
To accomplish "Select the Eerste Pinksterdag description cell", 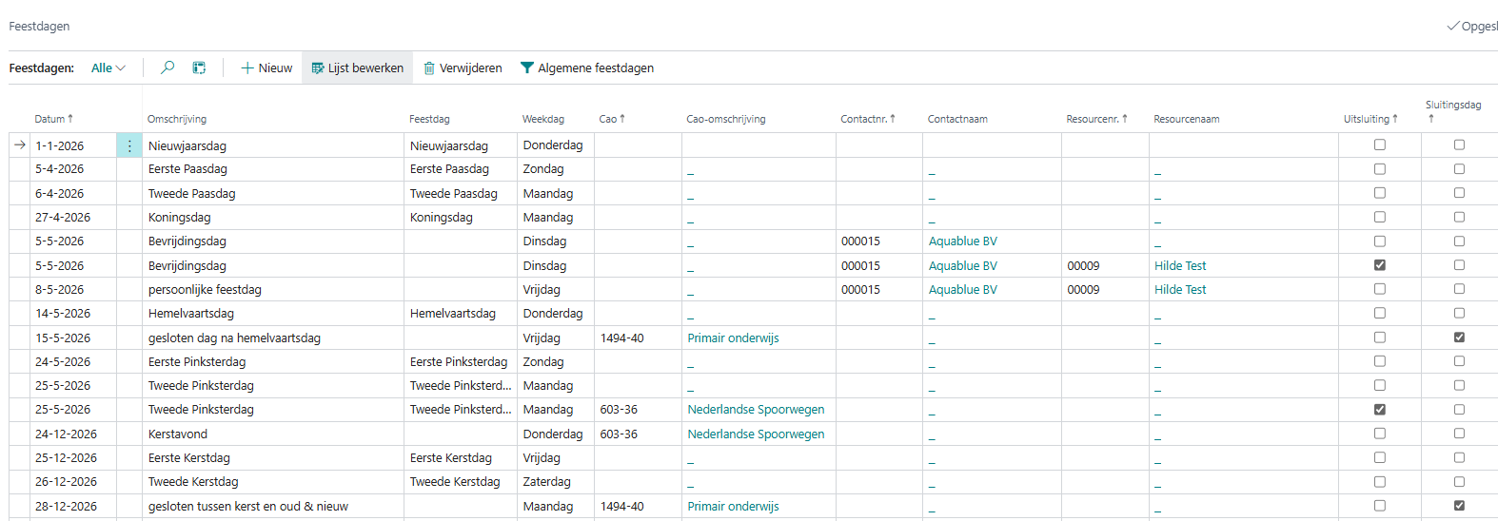I will (x=197, y=362).
